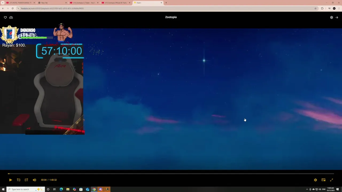Add Zootopia to favorites with heart icon
This screenshot has width=342, height=192.
pyautogui.click(x=5, y=17)
